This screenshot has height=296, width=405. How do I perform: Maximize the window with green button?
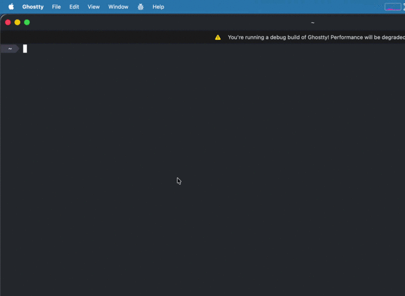pos(27,22)
